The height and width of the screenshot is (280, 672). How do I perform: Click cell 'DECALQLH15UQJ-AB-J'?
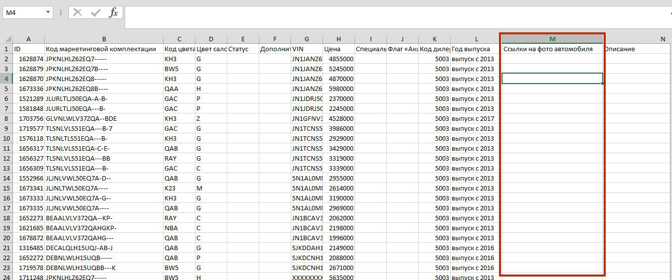(x=104, y=248)
